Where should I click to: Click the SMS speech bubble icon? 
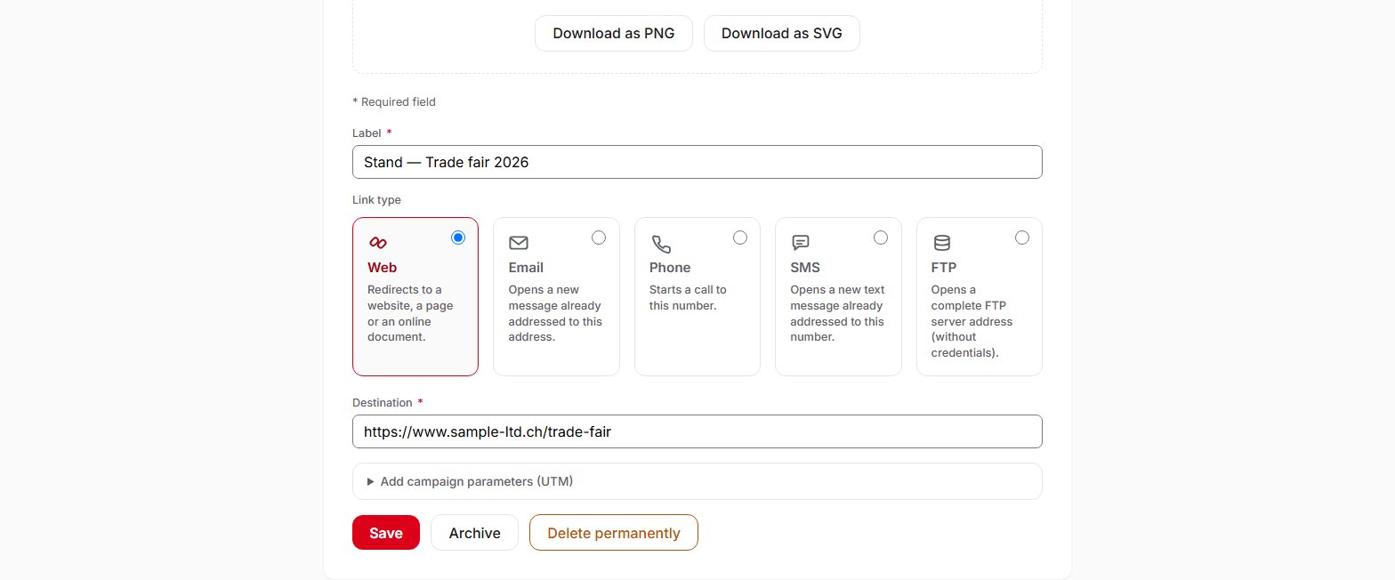(801, 243)
